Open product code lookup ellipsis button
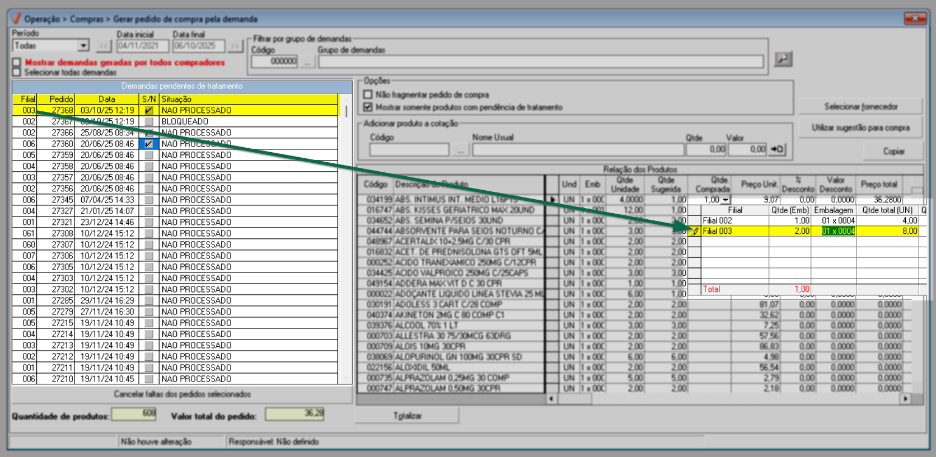This screenshot has height=457, width=936. [x=460, y=150]
